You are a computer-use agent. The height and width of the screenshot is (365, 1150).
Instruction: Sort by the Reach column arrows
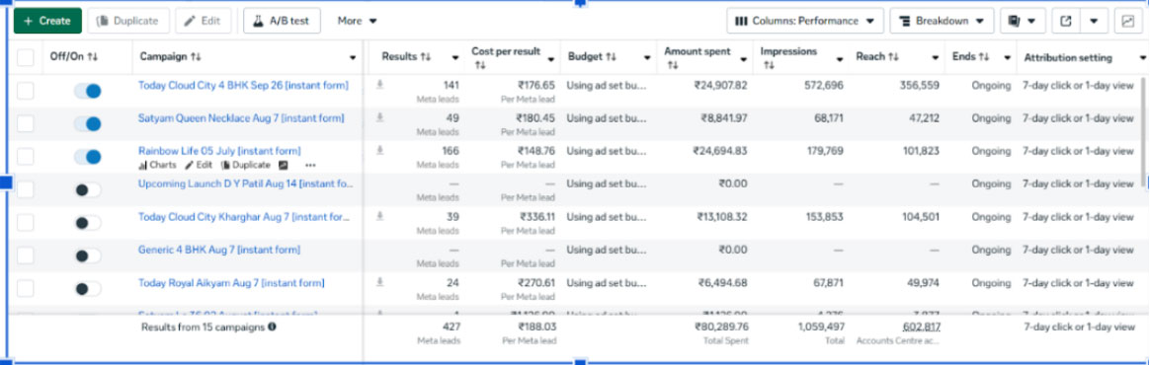coord(894,56)
